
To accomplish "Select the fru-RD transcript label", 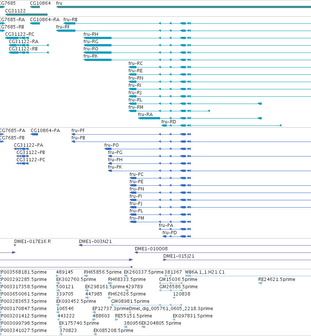I will 169,122.
